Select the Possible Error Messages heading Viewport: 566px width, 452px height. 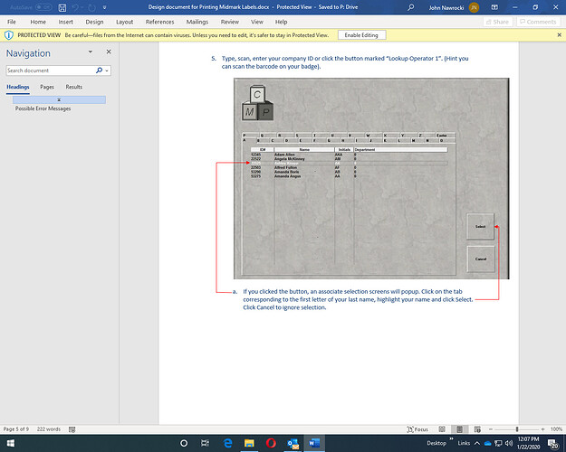(x=43, y=108)
